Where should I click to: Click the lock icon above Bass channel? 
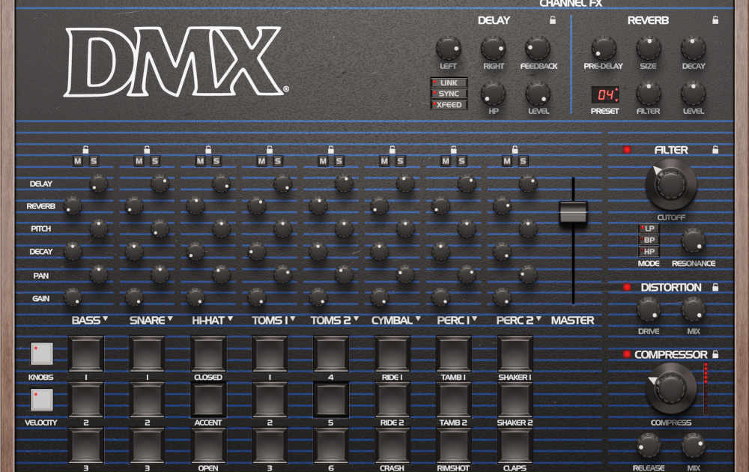[85, 149]
